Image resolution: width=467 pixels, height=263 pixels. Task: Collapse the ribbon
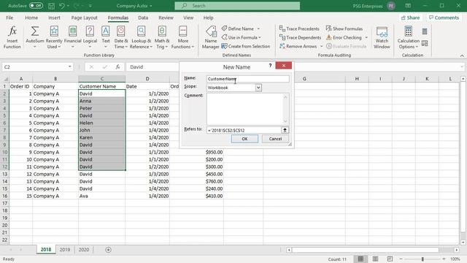(x=462, y=56)
